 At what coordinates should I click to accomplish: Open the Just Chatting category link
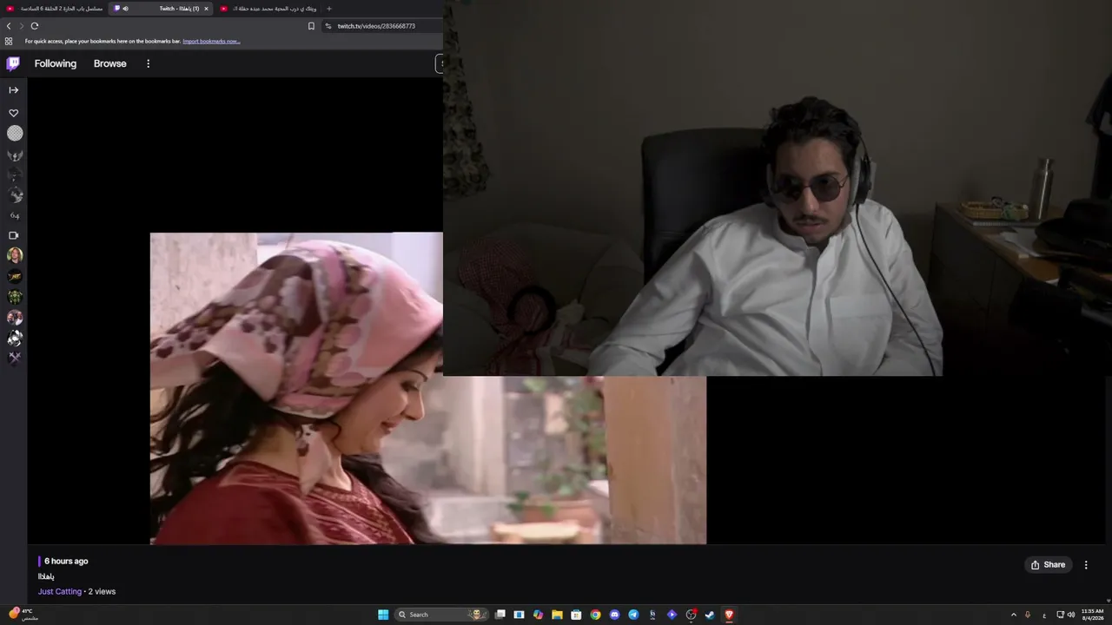click(60, 591)
